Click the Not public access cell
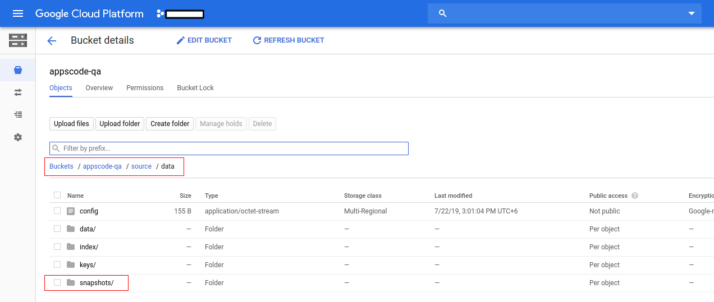Image resolution: width=714 pixels, height=302 pixels. coord(605,211)
